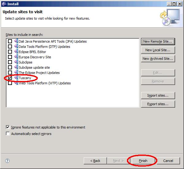
Task: Click New Local Site button
Action: point(158,50)
